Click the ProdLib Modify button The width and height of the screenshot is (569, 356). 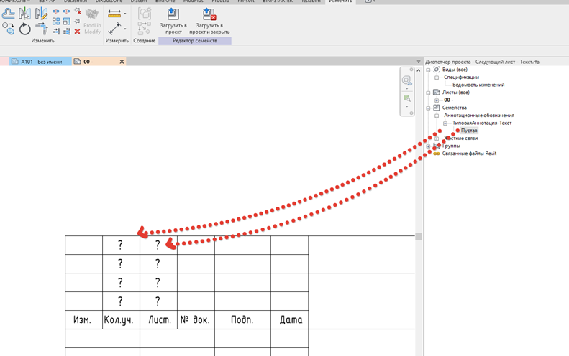pyautogui.click(x=92, y=22)
